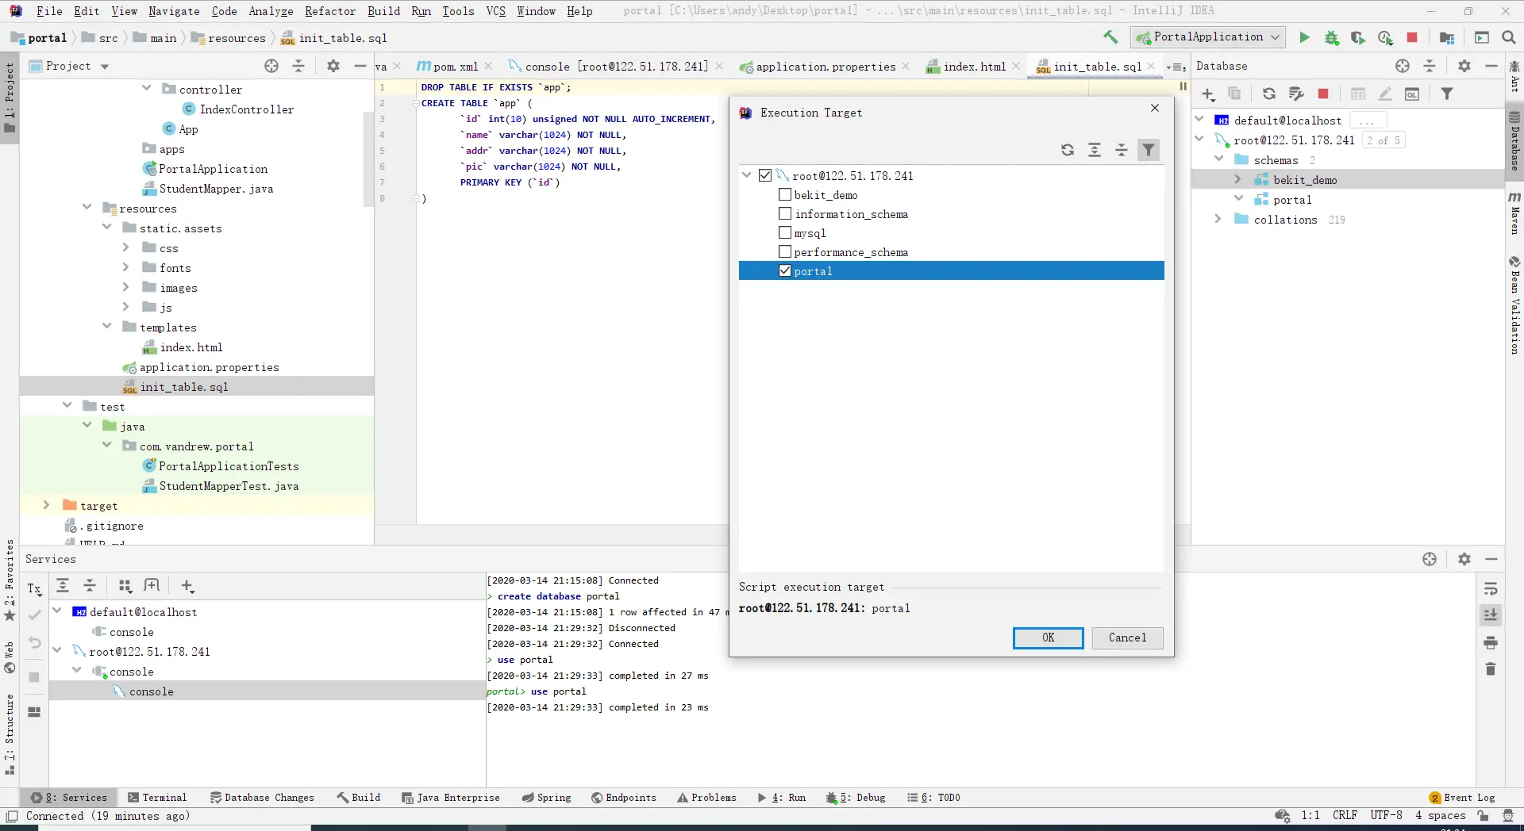The height and width of the screenshot is (831, 1524).
Task: Click refresh icon in Execution Target dialog
Action: (x=1068, y=150)
